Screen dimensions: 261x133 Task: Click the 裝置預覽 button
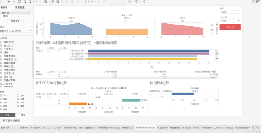pos(15,21)
